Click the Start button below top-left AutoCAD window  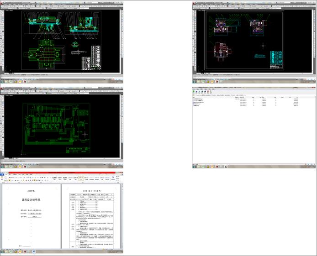pos(2,82)
